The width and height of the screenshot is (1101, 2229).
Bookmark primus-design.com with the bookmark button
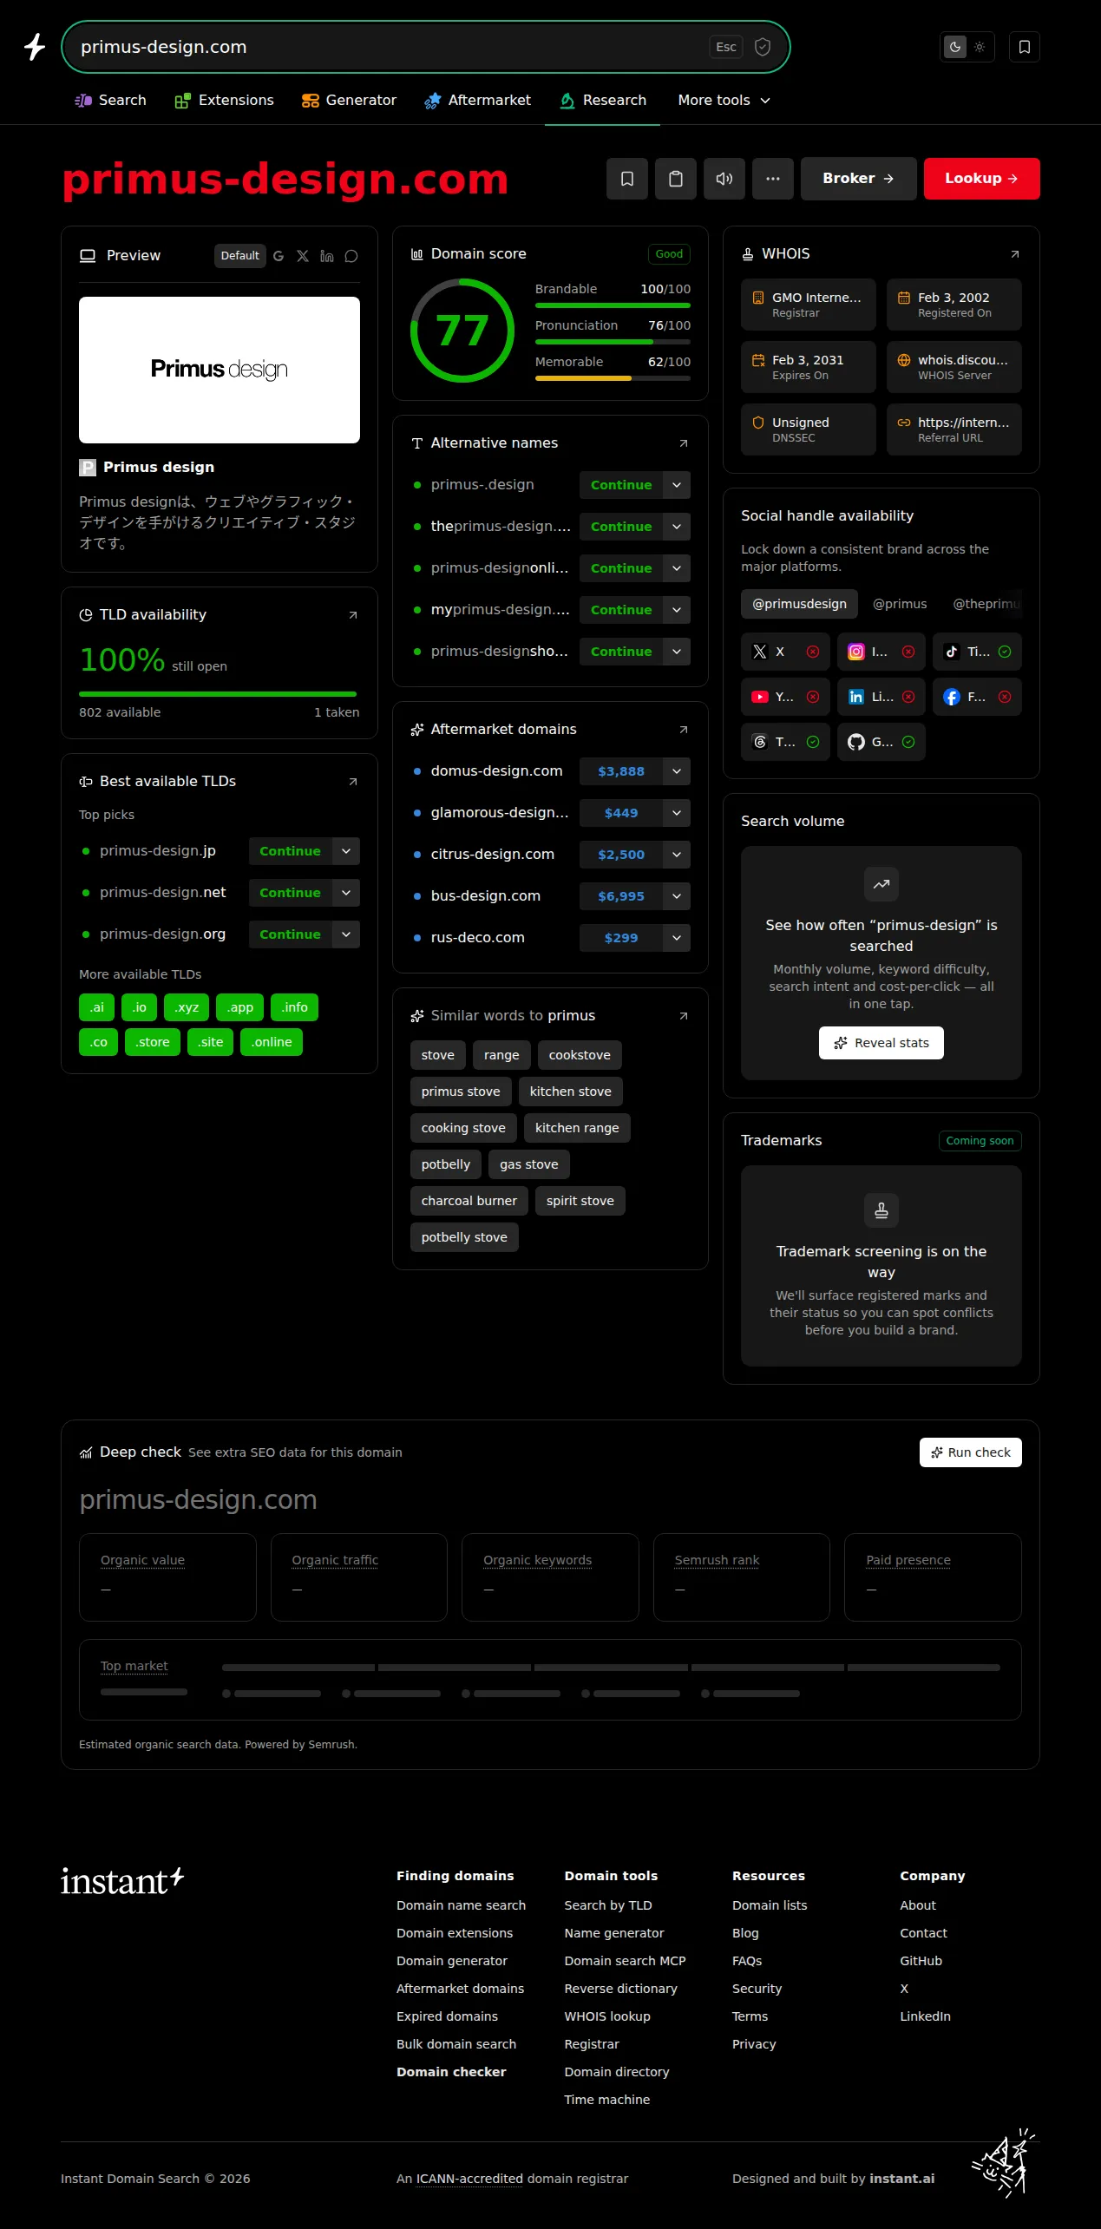tap(627, 179)
